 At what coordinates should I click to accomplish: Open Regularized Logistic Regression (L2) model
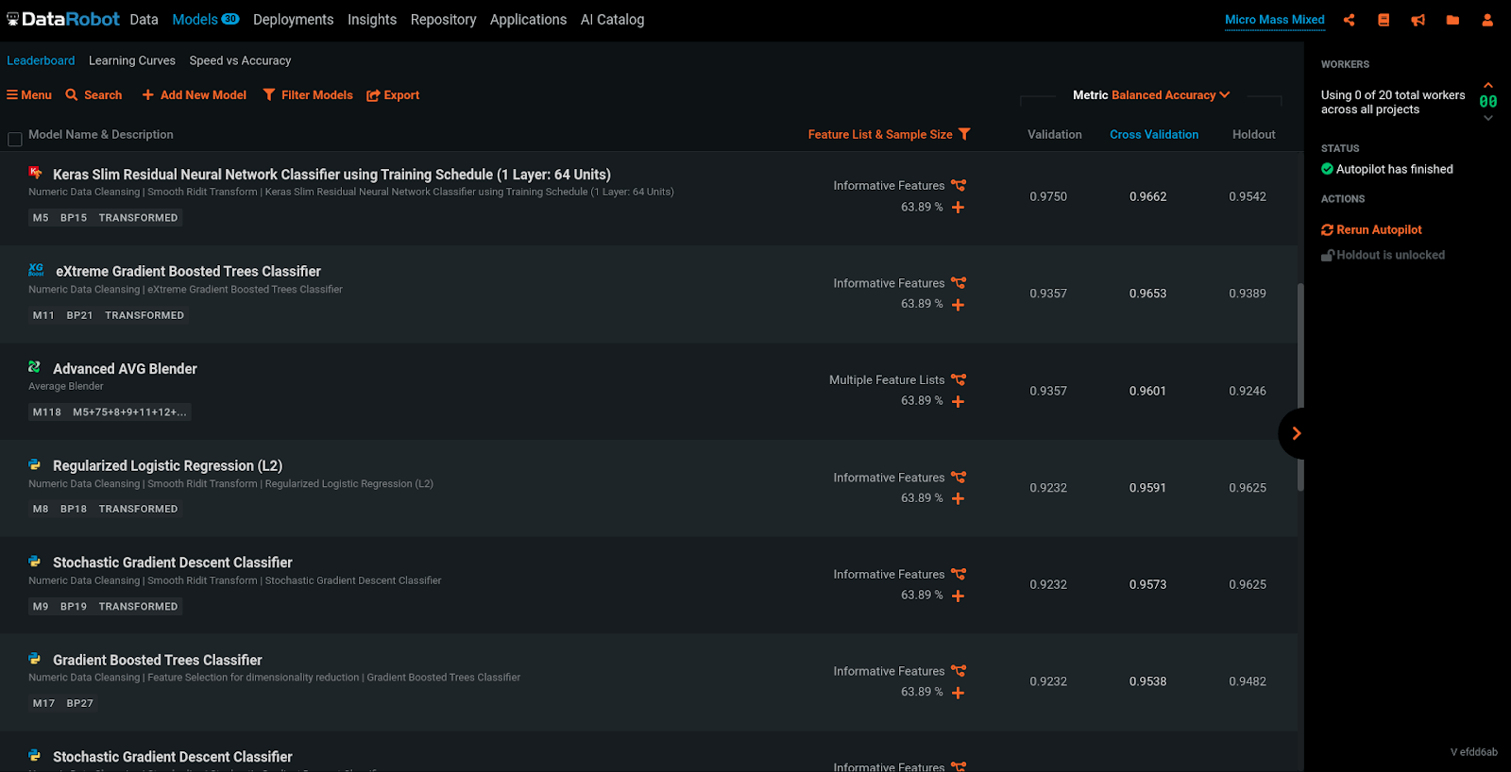(167, 466)
